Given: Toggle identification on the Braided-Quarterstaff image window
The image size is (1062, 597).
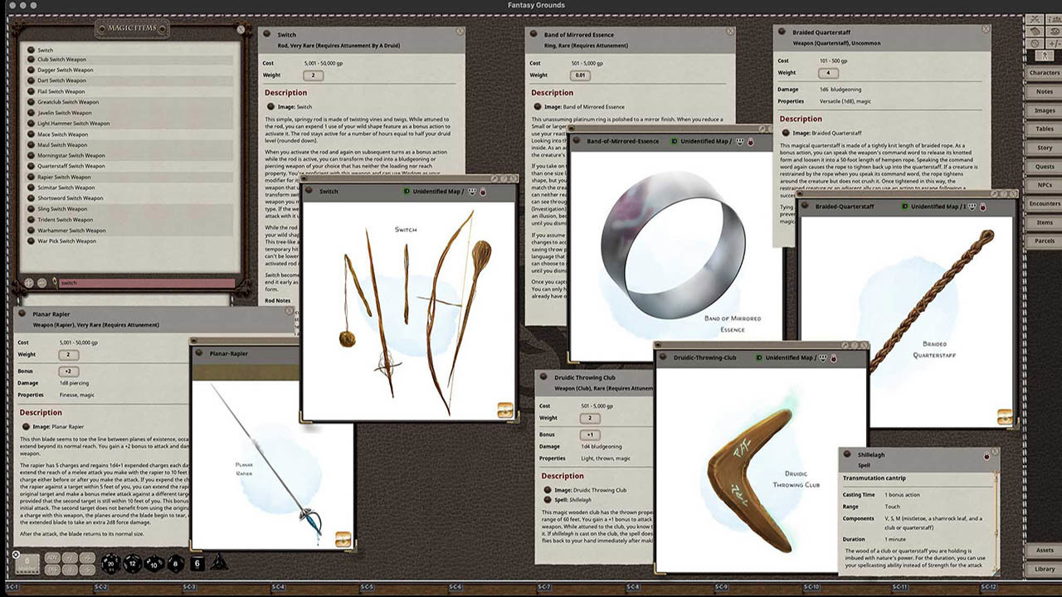Looking at the screenshot, I should pyautogui.click(x=905, y=206).
